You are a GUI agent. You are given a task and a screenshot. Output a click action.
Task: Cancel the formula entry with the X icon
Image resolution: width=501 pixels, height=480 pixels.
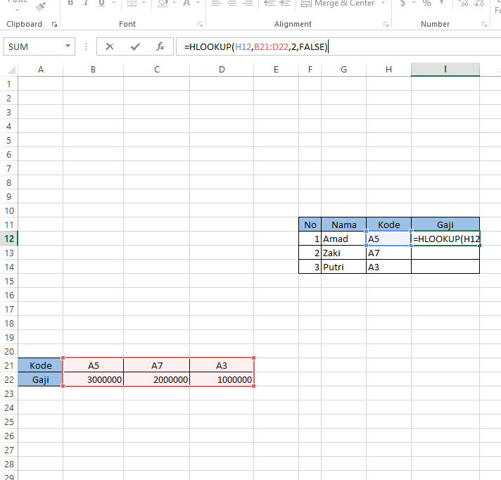click(x=110, y=46)
